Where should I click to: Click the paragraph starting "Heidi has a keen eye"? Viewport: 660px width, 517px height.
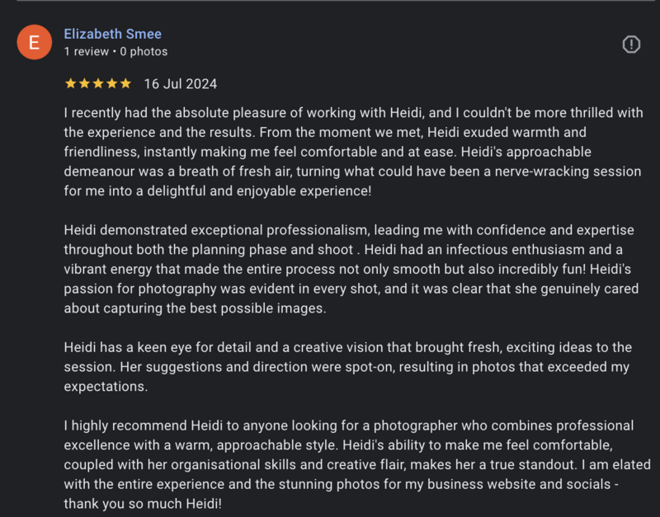point(347,368)
